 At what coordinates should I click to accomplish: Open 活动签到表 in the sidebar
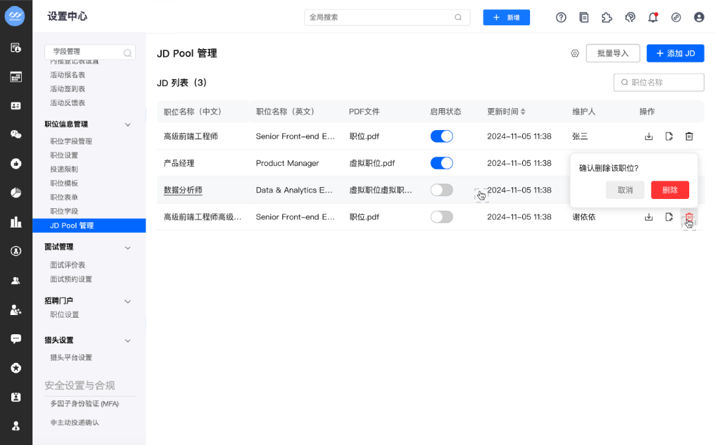coord(68,89)
